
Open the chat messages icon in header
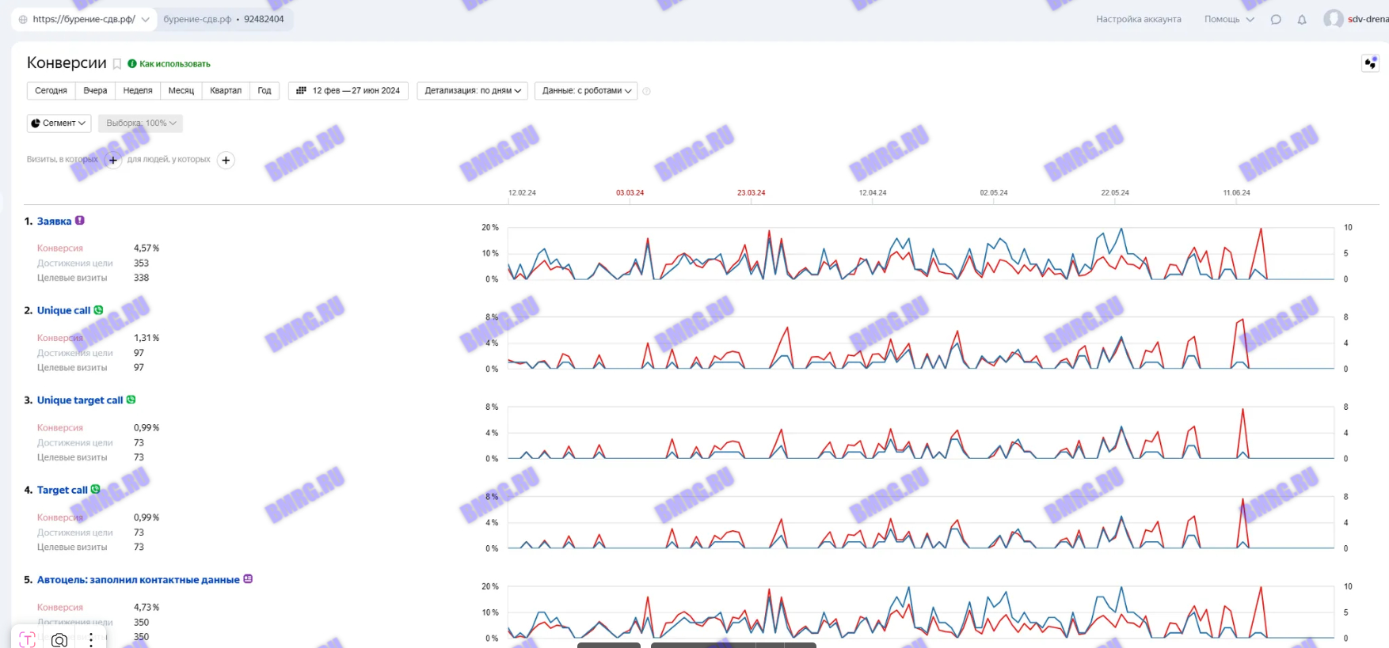1276,20
